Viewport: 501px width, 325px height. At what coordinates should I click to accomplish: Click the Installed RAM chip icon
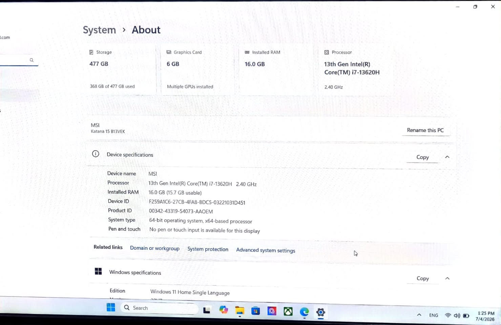(x=247, y=52)
